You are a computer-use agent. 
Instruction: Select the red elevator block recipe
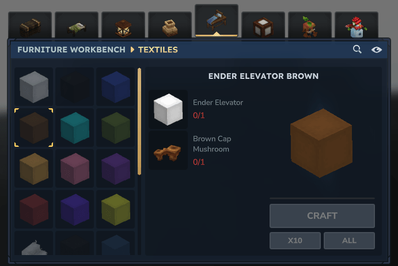coord(34,210)
